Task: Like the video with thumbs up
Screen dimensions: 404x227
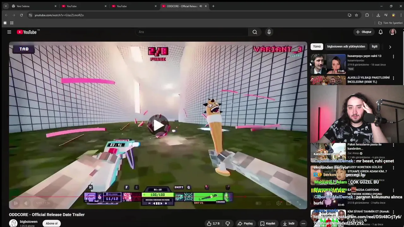Action: click(x=213, y=224)
